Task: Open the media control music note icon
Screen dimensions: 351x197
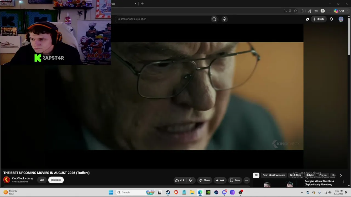Action: click(x=310, y=11)
